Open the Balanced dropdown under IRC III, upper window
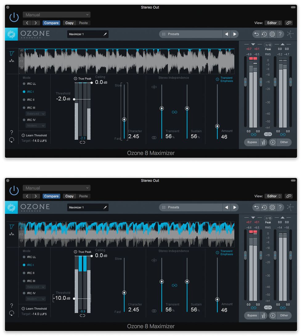The width and height of the screenshot is (302, 336). click(x=36, y=114)
